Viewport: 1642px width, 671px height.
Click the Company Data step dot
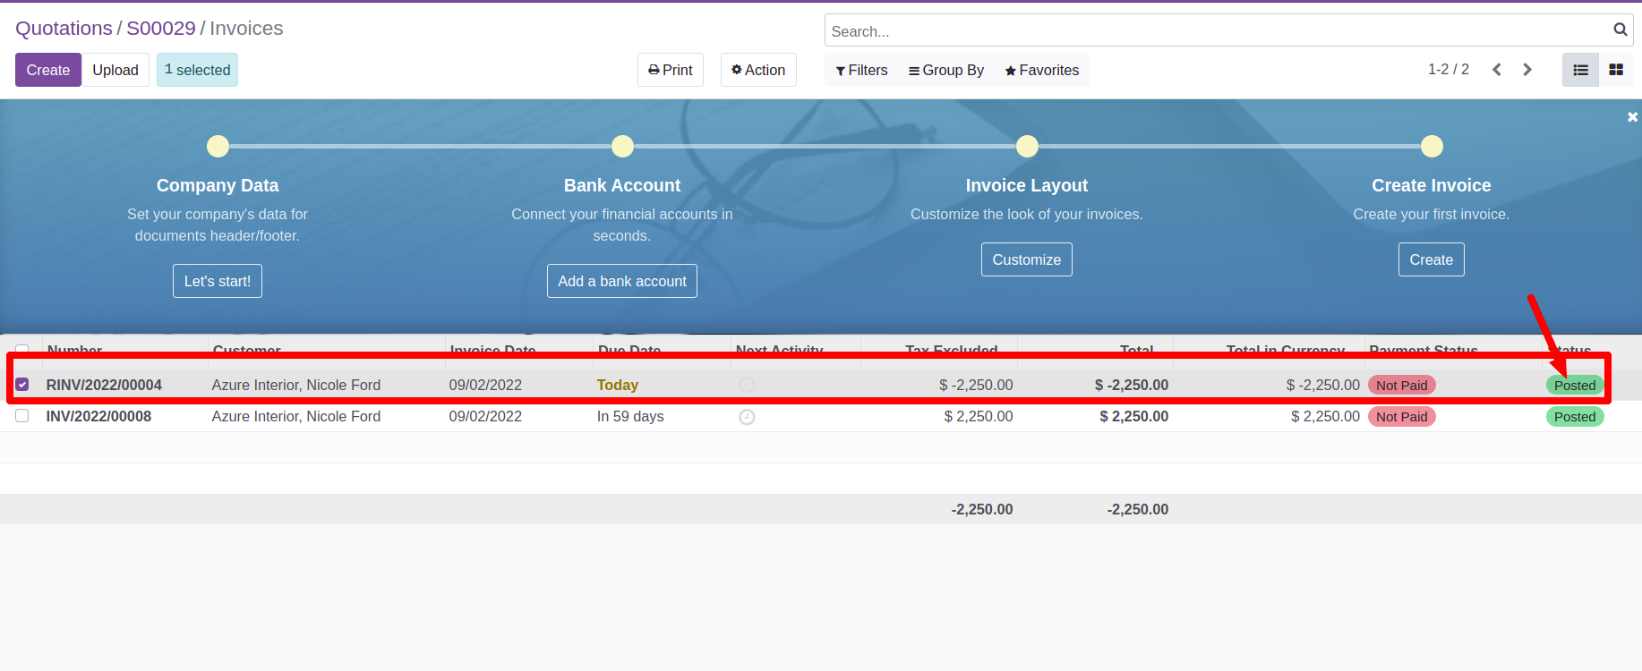[218, 146]
